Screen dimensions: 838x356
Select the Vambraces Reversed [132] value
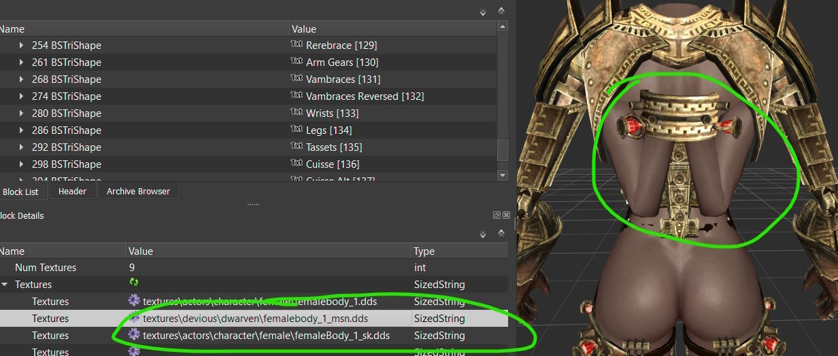point(365,96)
